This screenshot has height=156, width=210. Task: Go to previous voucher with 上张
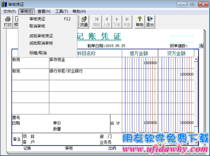pyautogui.click(x=107, y=22)
